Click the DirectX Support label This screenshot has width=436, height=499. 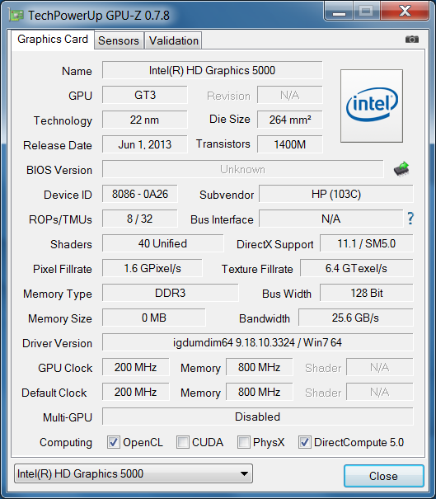point(274,244)
